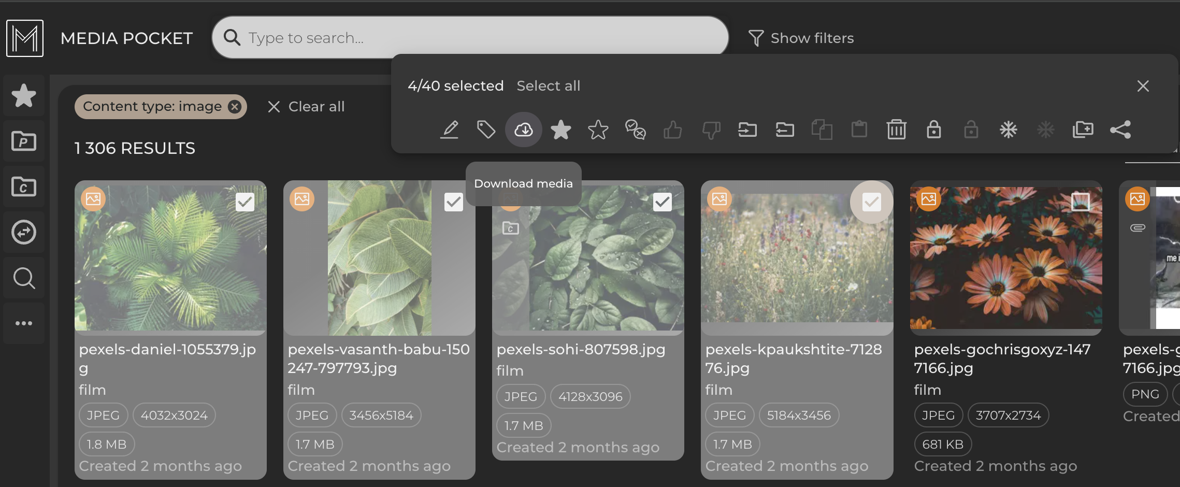The image size is (1180, 487).
Task: Click the pencil edit icon in selection toolbar
Action: pyautogui.click(x=449, y=130)
